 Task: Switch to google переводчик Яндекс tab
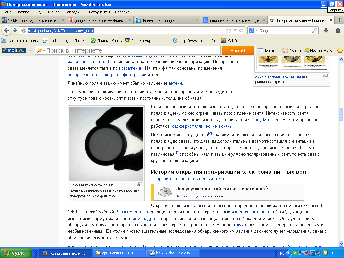pos(100,20)
